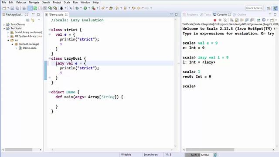The height and width of the screenshot is (157, 279).
Task: Open the Navigate menu
Action: (x=34, y=3)
